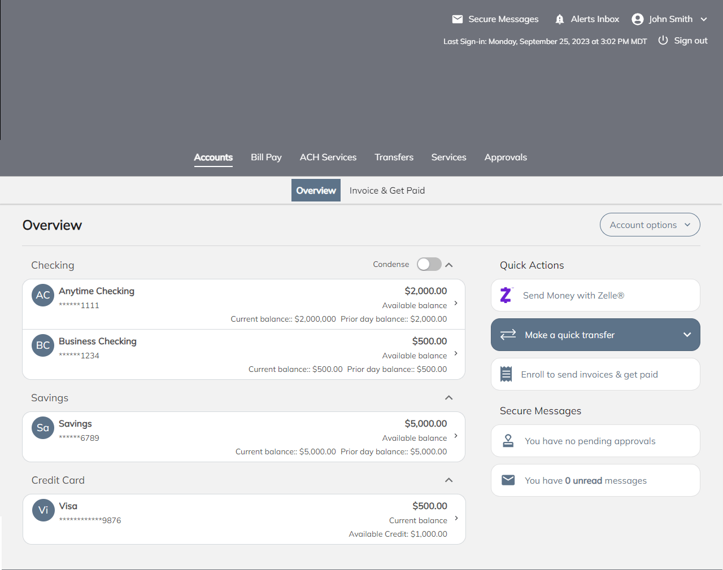This screenshot has height=570, width=723.
Task: Collapse the Checking section
Action: [x=449, y=265]
